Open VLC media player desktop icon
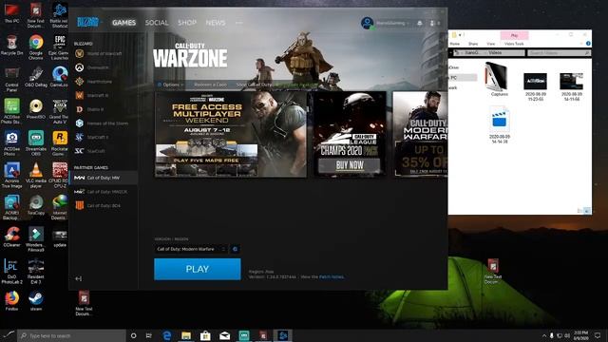 [x=36, y=175]
